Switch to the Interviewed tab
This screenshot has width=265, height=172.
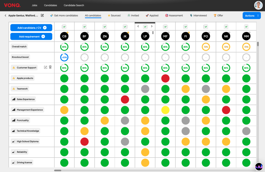[198, 16]
